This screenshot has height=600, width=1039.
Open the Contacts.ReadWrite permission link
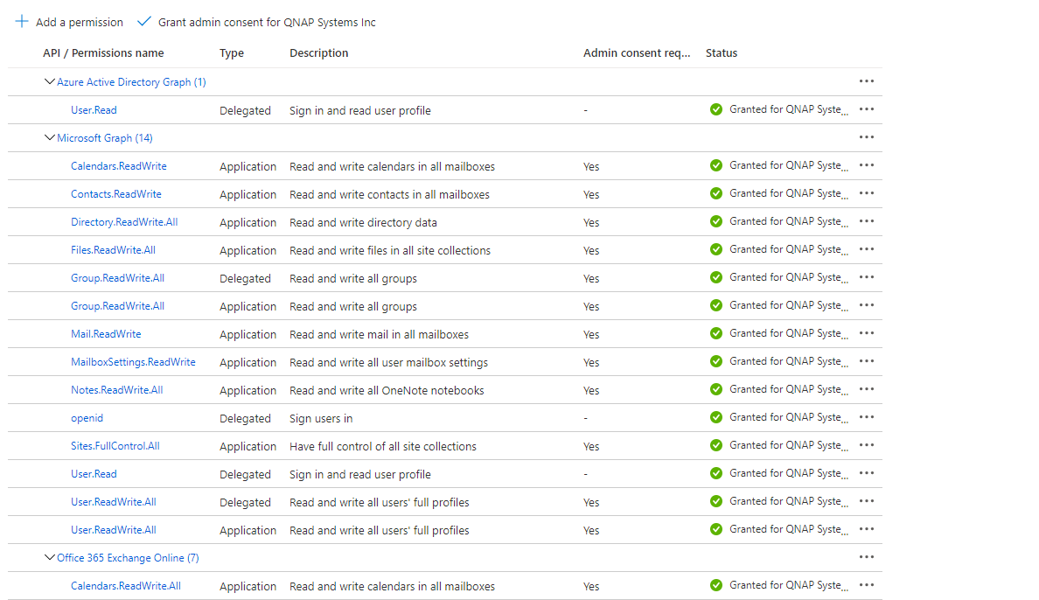tap(116, 194)
